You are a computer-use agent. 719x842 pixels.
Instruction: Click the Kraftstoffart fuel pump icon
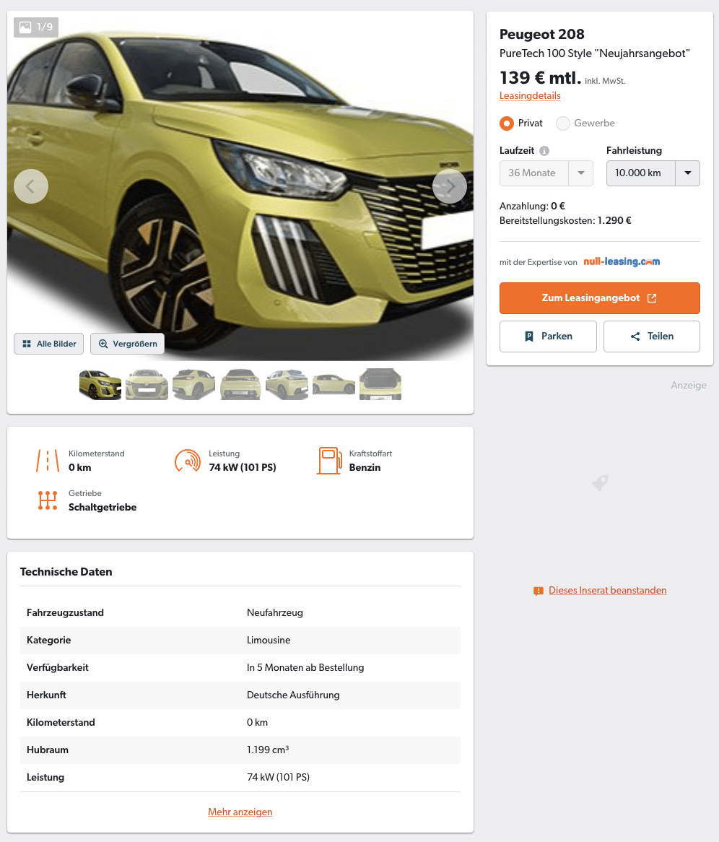coord(329,461)
